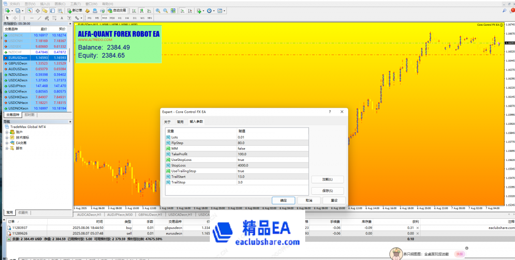This screenshot has width=515, height=260.
Task: Select the cursor arrow tool
Action: tap(7, 18)
